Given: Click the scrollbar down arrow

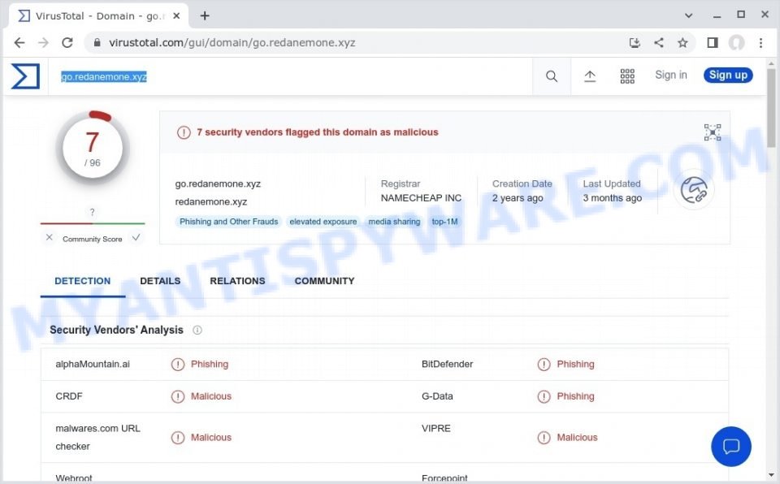Looking at the screenshot, I should click(771, 475).
